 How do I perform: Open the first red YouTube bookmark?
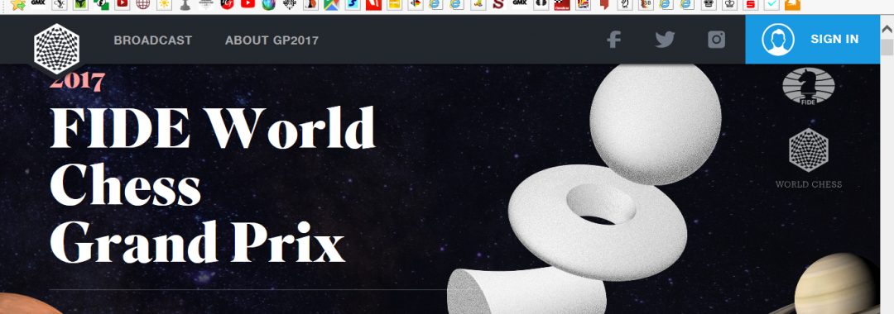(x=122, y=4)
